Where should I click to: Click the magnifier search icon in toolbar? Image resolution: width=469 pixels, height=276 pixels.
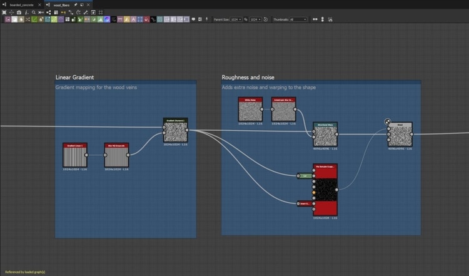(x=33, y=13)
